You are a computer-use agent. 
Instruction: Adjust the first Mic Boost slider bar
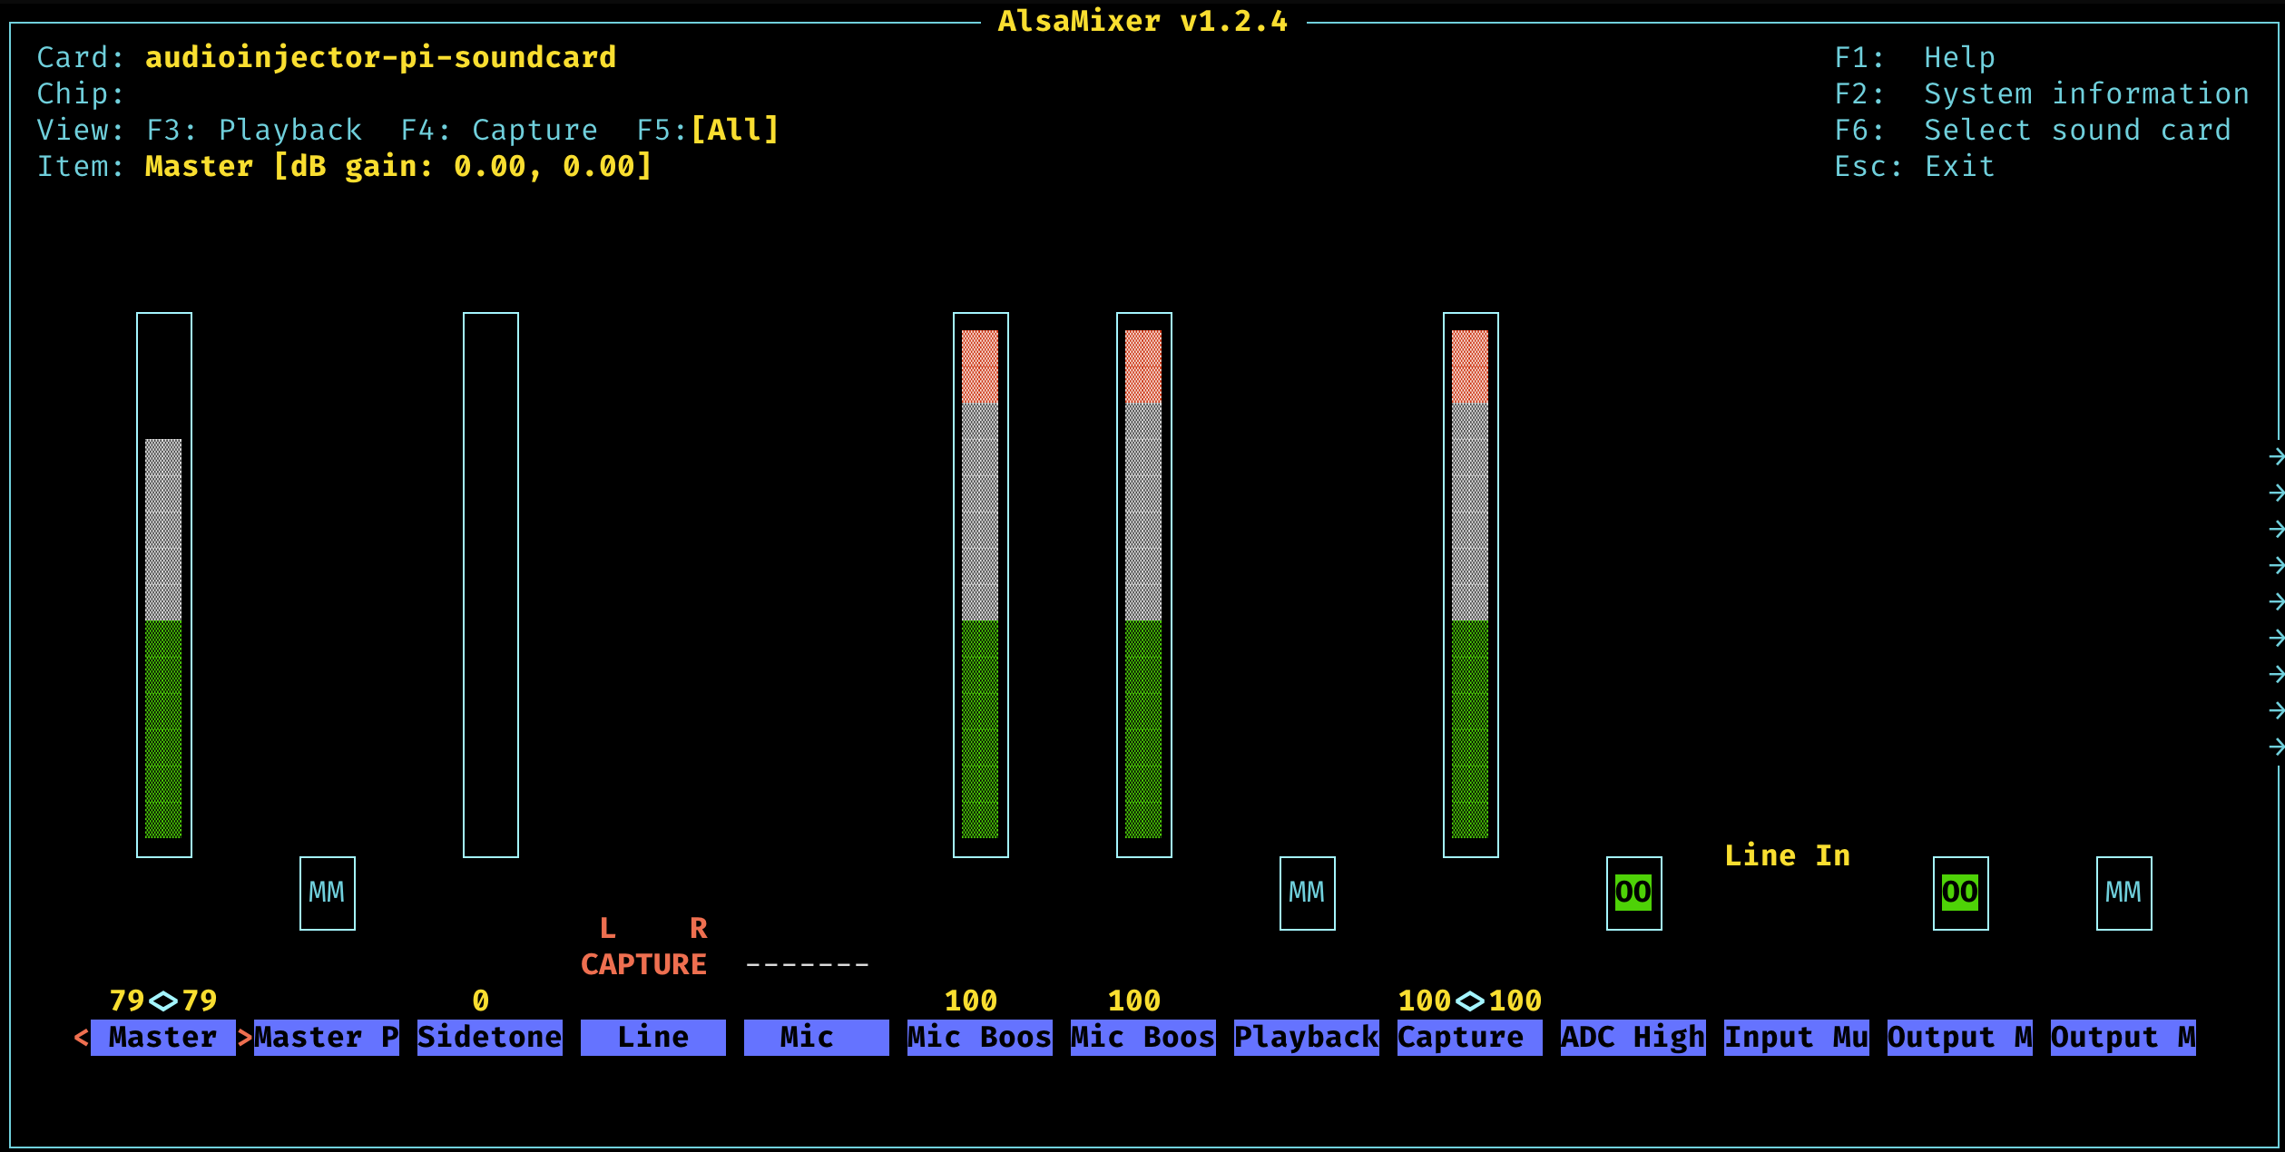pyautogui.click(x=981, y=585)
